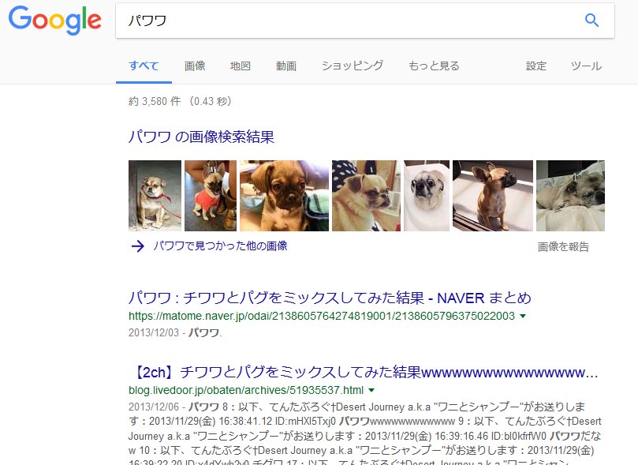Click the 2013/12/03 snippet date
The height and width of the screenshot is (465, 638).
coord(154,332)
